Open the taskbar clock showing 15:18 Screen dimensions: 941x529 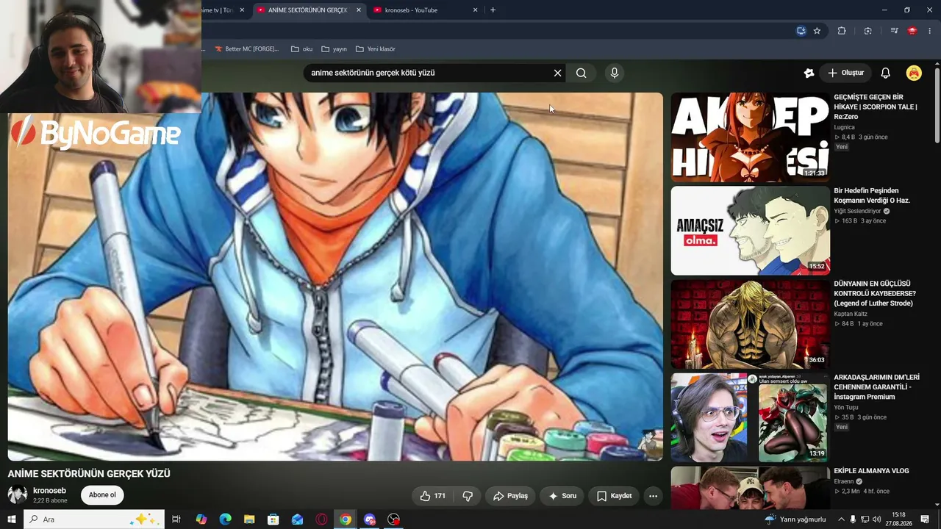(x=898, y=519)
